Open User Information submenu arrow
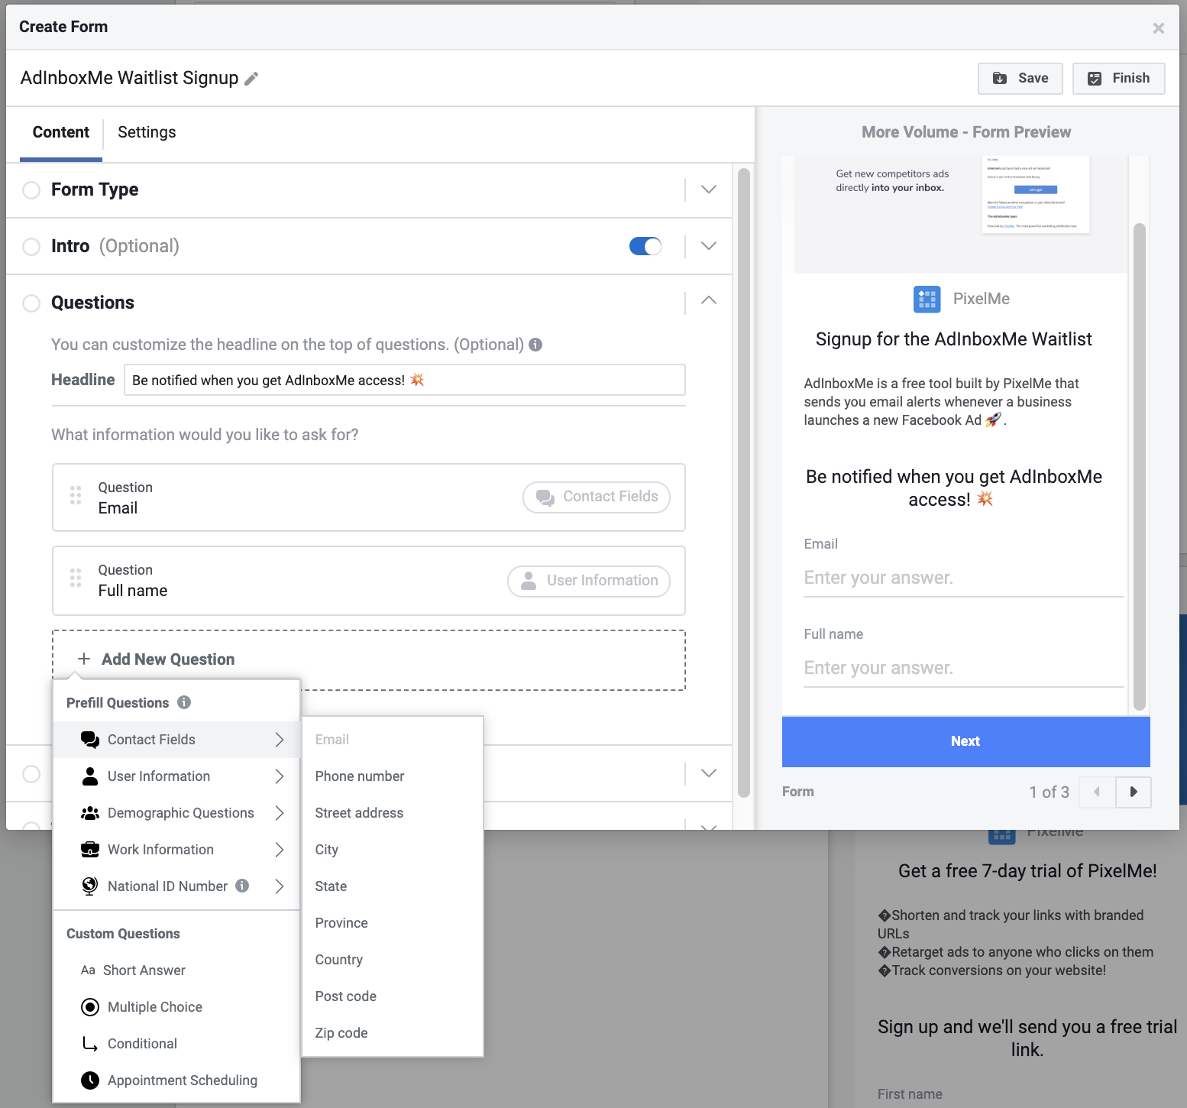1187x1108 pixels. [280, 776]
